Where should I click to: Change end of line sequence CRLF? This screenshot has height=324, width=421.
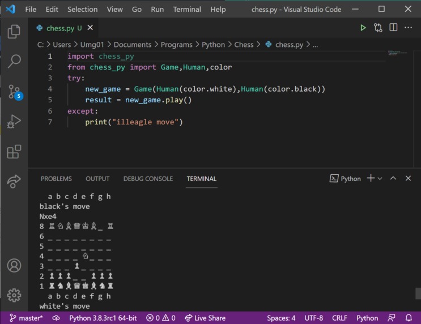tap(339, 318)
